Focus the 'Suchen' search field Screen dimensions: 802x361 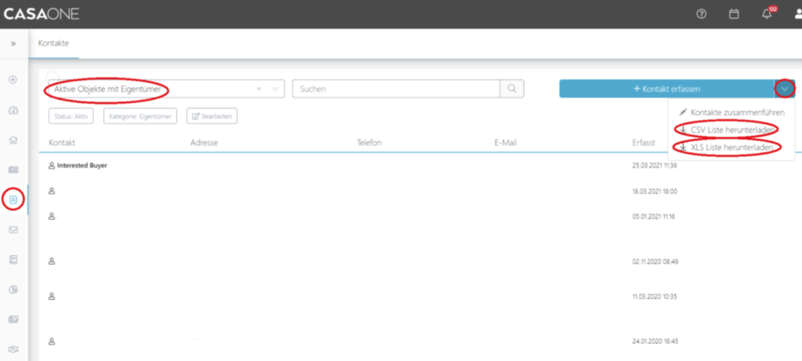tap(396, 88)
